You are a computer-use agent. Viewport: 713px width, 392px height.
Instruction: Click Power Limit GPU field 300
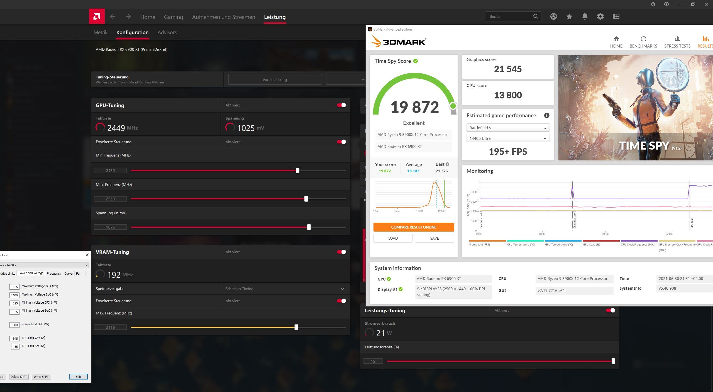pos(14,325)
